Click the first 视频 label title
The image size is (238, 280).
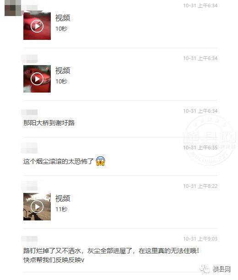[x=63, y=18]
